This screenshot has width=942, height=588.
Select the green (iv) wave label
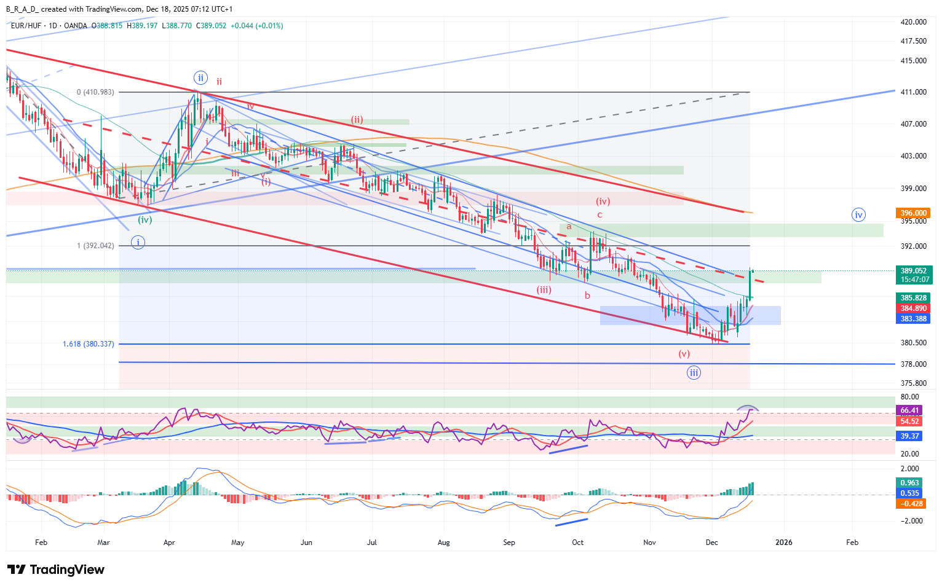pos(144,219)
